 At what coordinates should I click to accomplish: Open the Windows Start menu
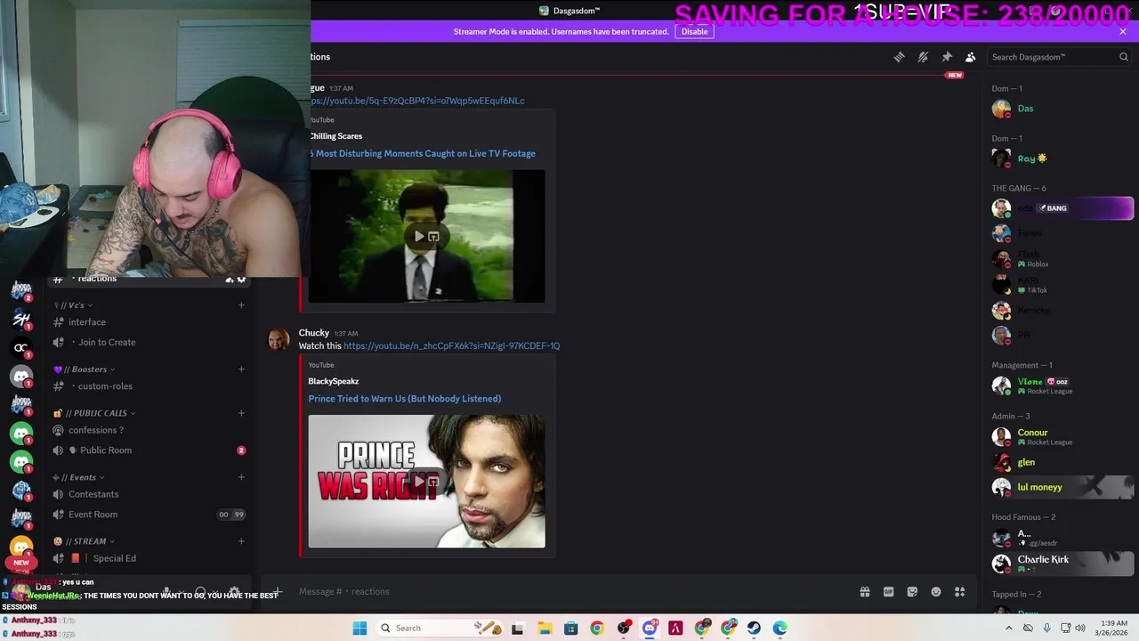(x=359, y=628)
